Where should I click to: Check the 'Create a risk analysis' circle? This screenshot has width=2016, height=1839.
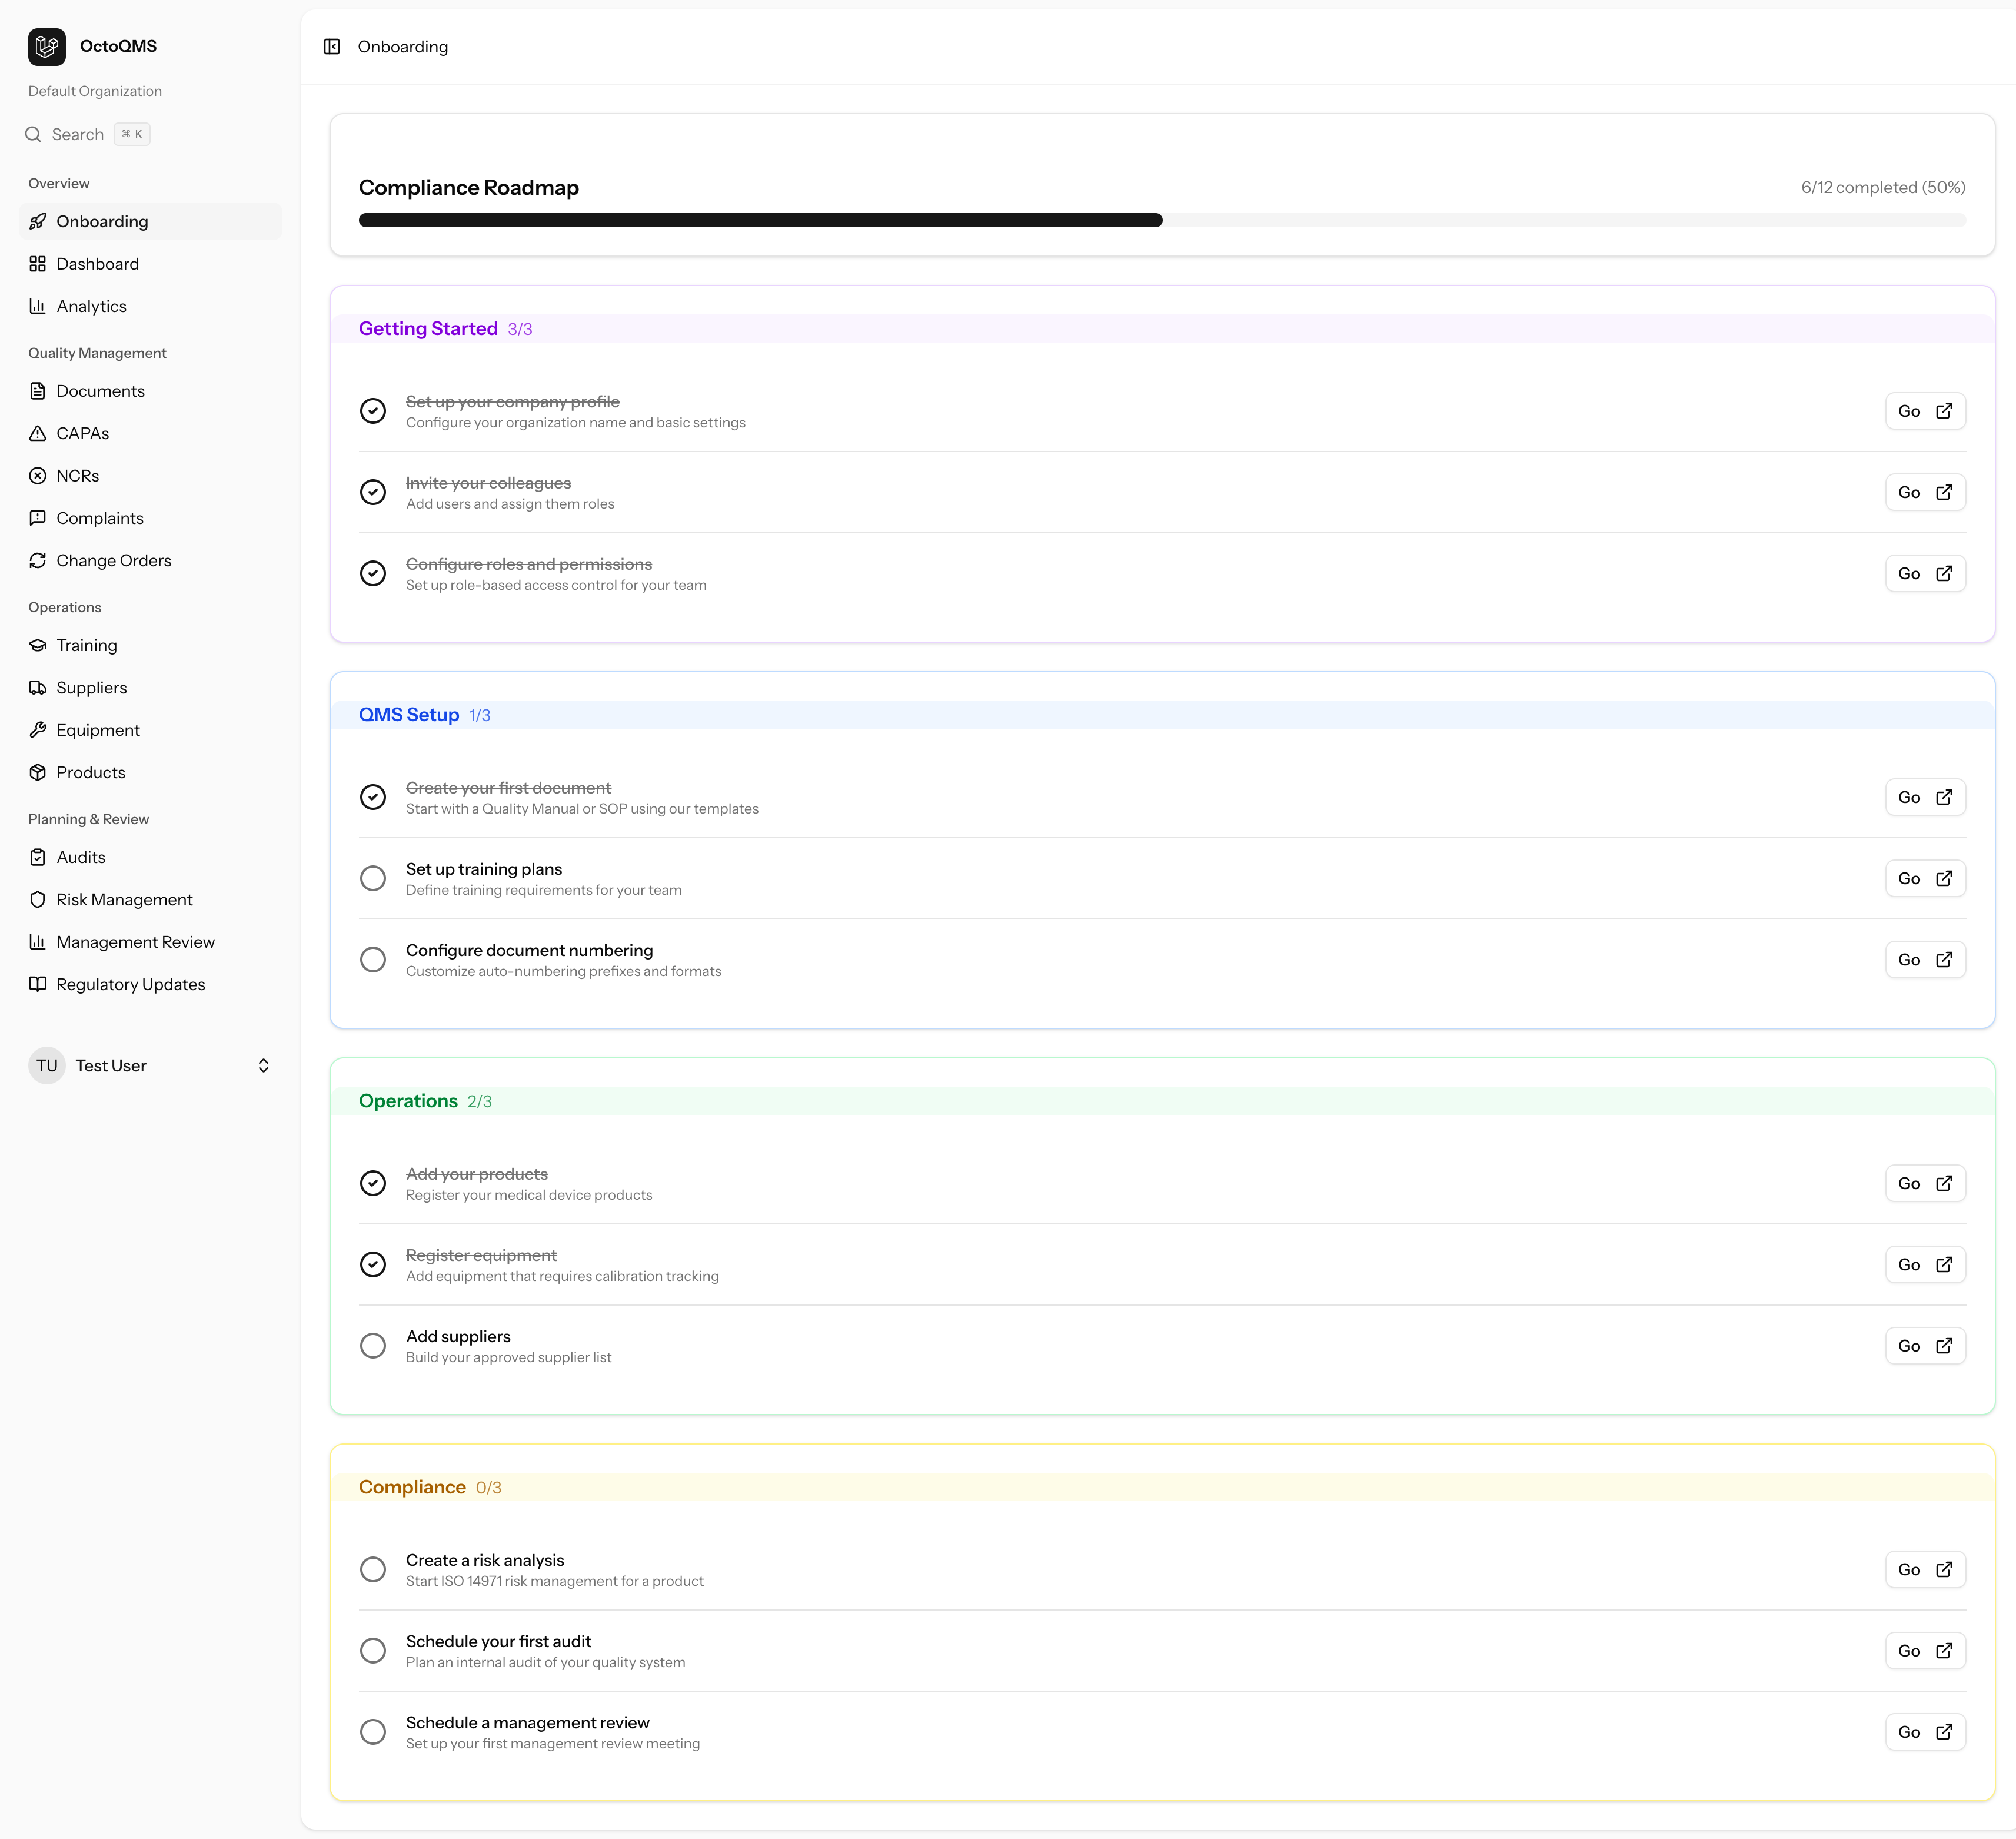[x=373, y=1570]
